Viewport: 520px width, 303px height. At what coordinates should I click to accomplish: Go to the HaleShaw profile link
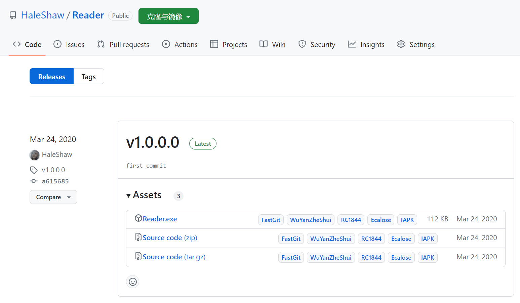[43, 15]
